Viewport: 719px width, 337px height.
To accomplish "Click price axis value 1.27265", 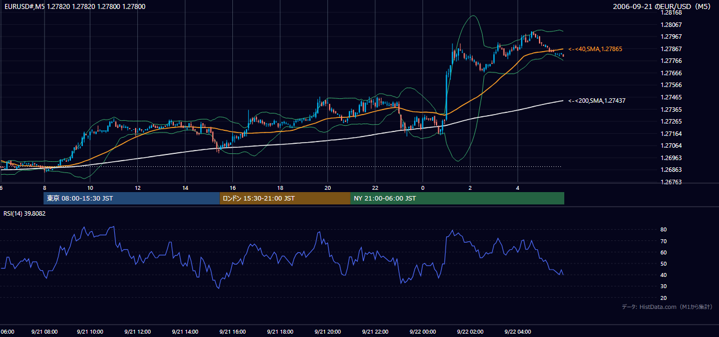I will pyautogui.click(x=672, y=122).
